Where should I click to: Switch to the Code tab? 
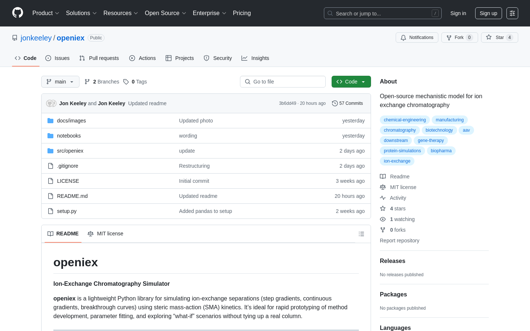[x=26, y=58]
